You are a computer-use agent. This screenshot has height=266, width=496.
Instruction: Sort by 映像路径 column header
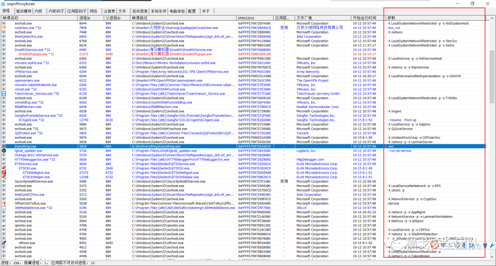183,18
